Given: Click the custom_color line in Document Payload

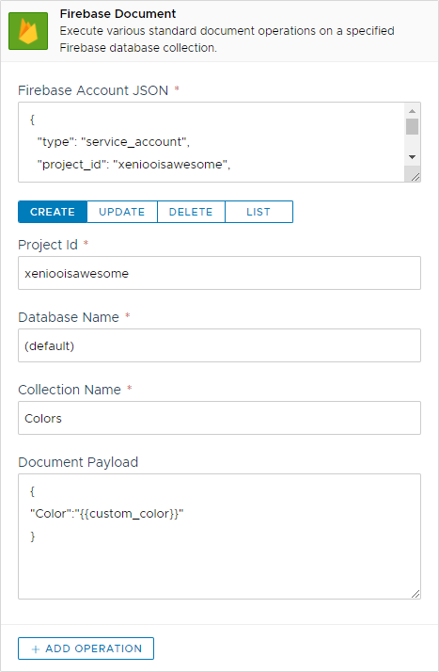Looking at the screenshot, I should 107,514.
